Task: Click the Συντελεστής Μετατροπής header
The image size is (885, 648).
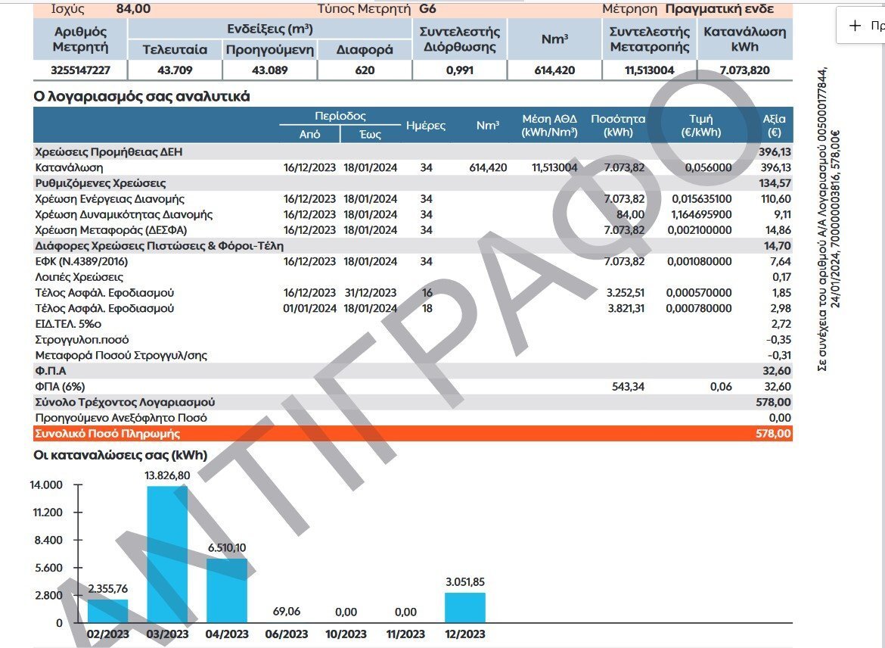Action: coord(650,39)
